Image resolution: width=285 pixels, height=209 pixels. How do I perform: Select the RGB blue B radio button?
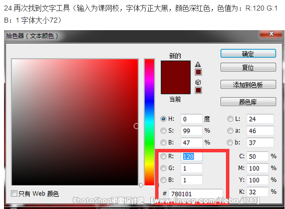(x=163, y=180)
